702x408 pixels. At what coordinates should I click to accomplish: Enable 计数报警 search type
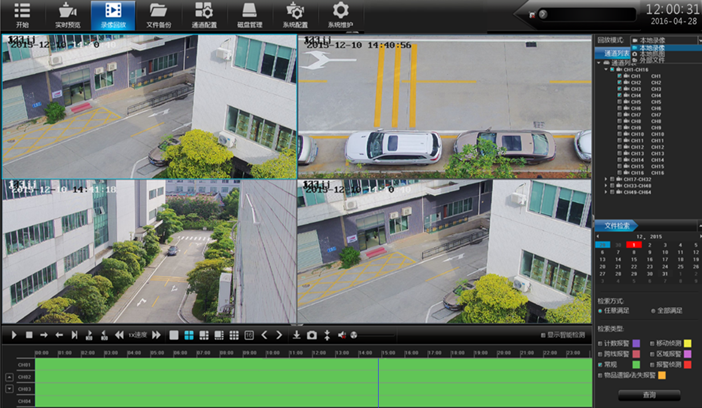coord(600,344)
